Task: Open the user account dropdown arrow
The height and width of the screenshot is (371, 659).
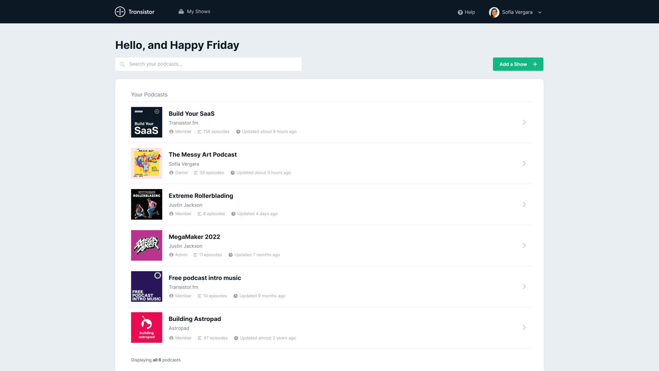Action: coord(540,12)
